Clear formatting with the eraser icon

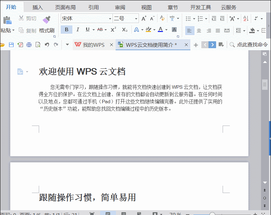pos(162,18)
